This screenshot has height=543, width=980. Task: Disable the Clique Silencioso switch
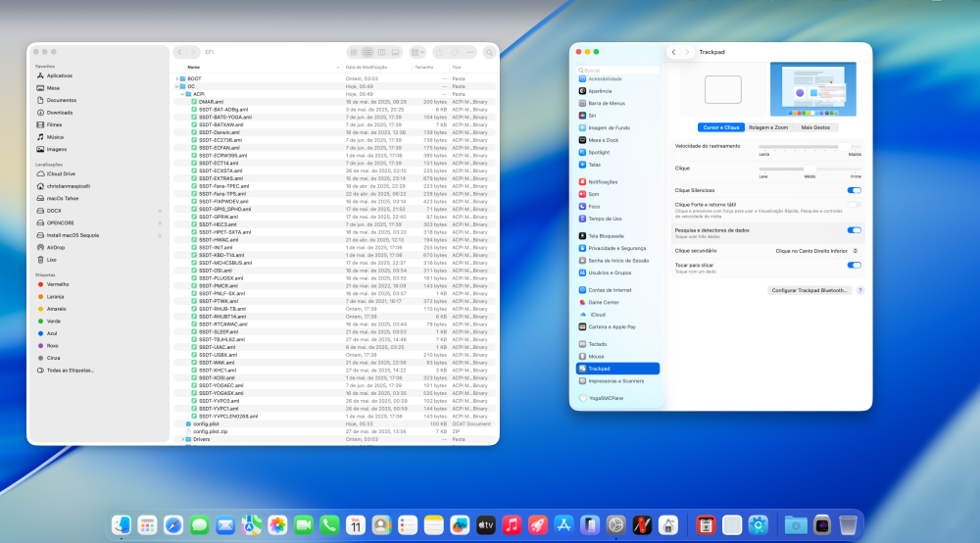pos(854,190)
